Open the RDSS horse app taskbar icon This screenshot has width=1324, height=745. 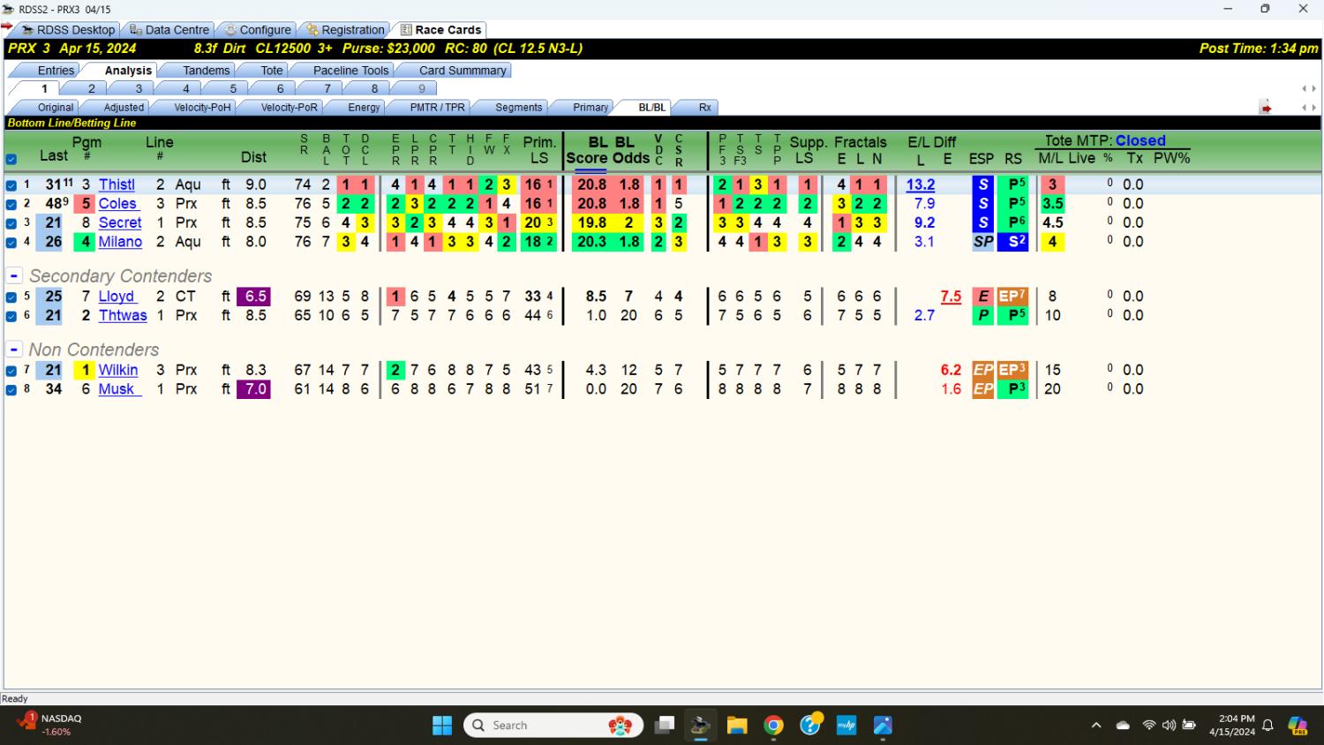pos(700,726)
